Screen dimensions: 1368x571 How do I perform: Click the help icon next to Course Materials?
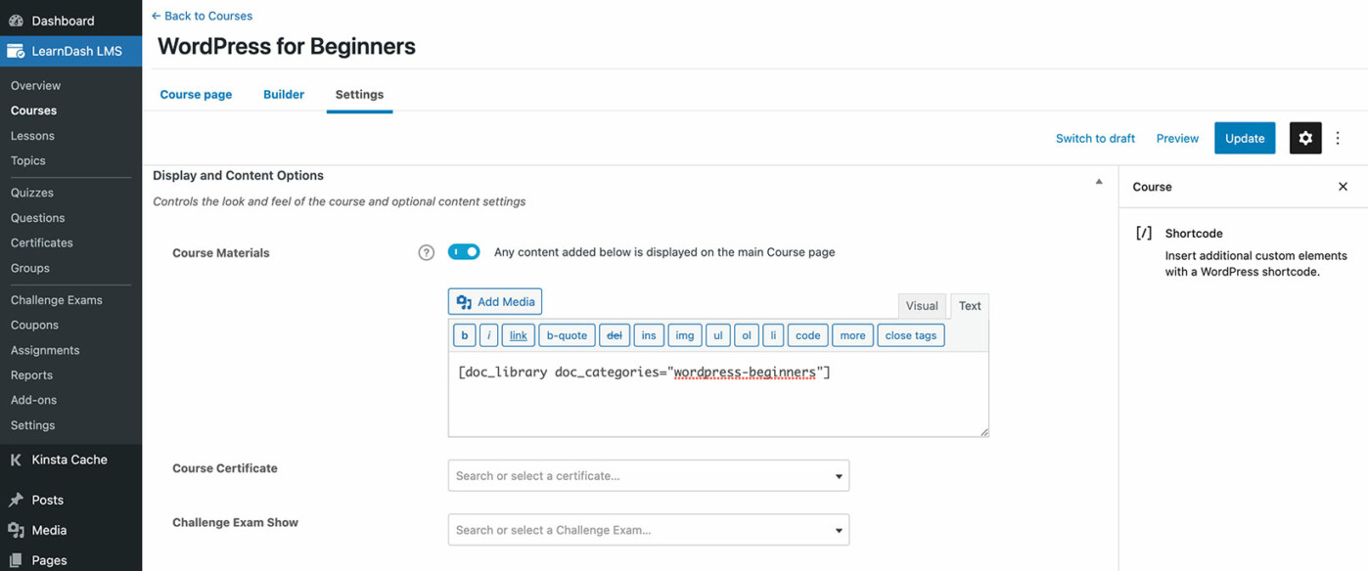point(426,251)
